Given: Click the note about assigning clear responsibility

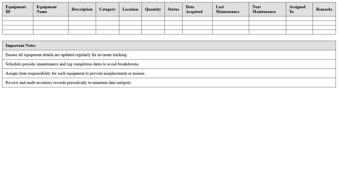Looking at the screenshot, I should pyautogui.click(x=75, y=73).
